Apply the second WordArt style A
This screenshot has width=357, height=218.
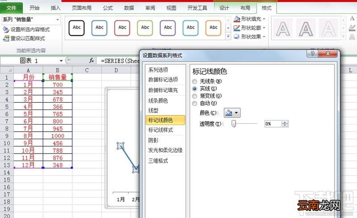(306, 28)
